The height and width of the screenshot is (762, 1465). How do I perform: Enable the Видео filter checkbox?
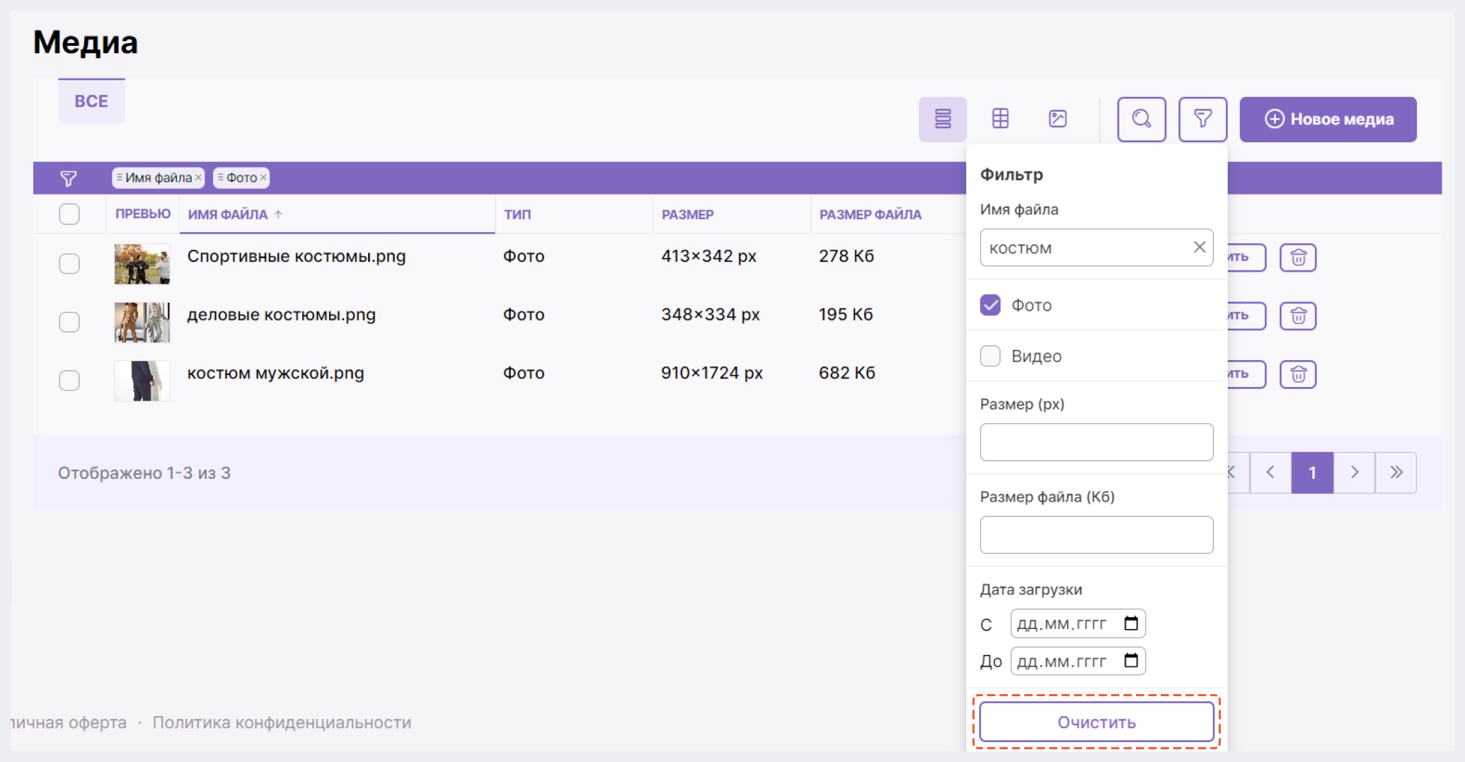(990, 356)
